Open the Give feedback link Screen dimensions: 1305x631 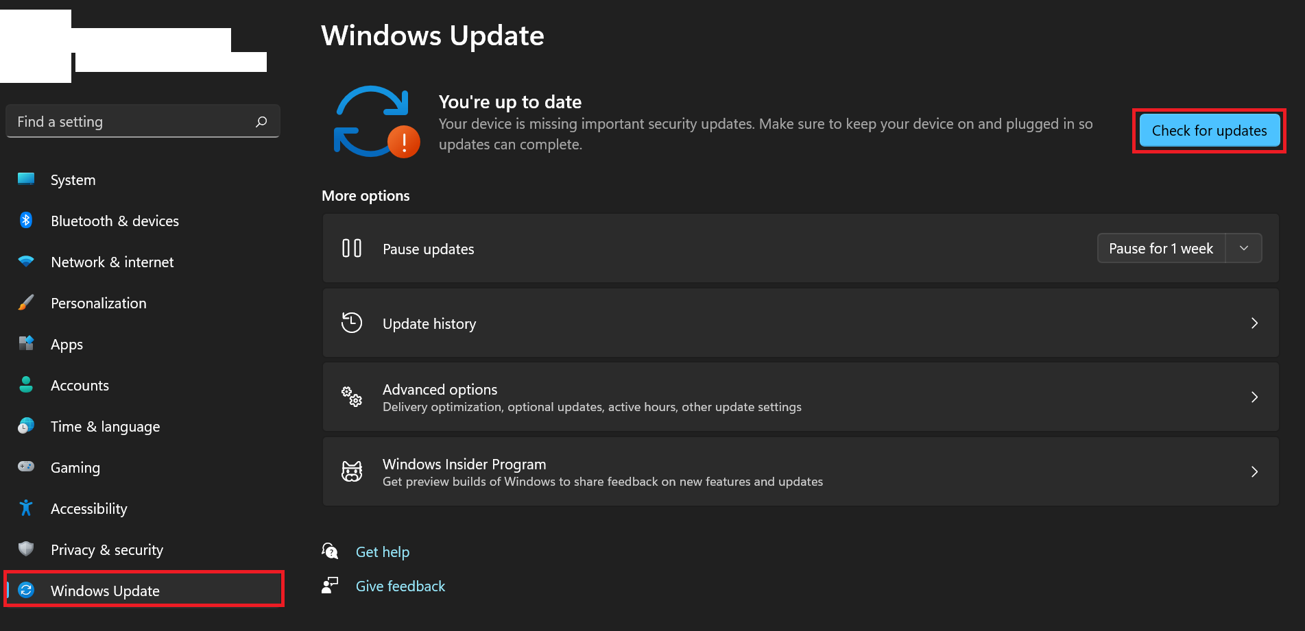click(x=400, y=586)
